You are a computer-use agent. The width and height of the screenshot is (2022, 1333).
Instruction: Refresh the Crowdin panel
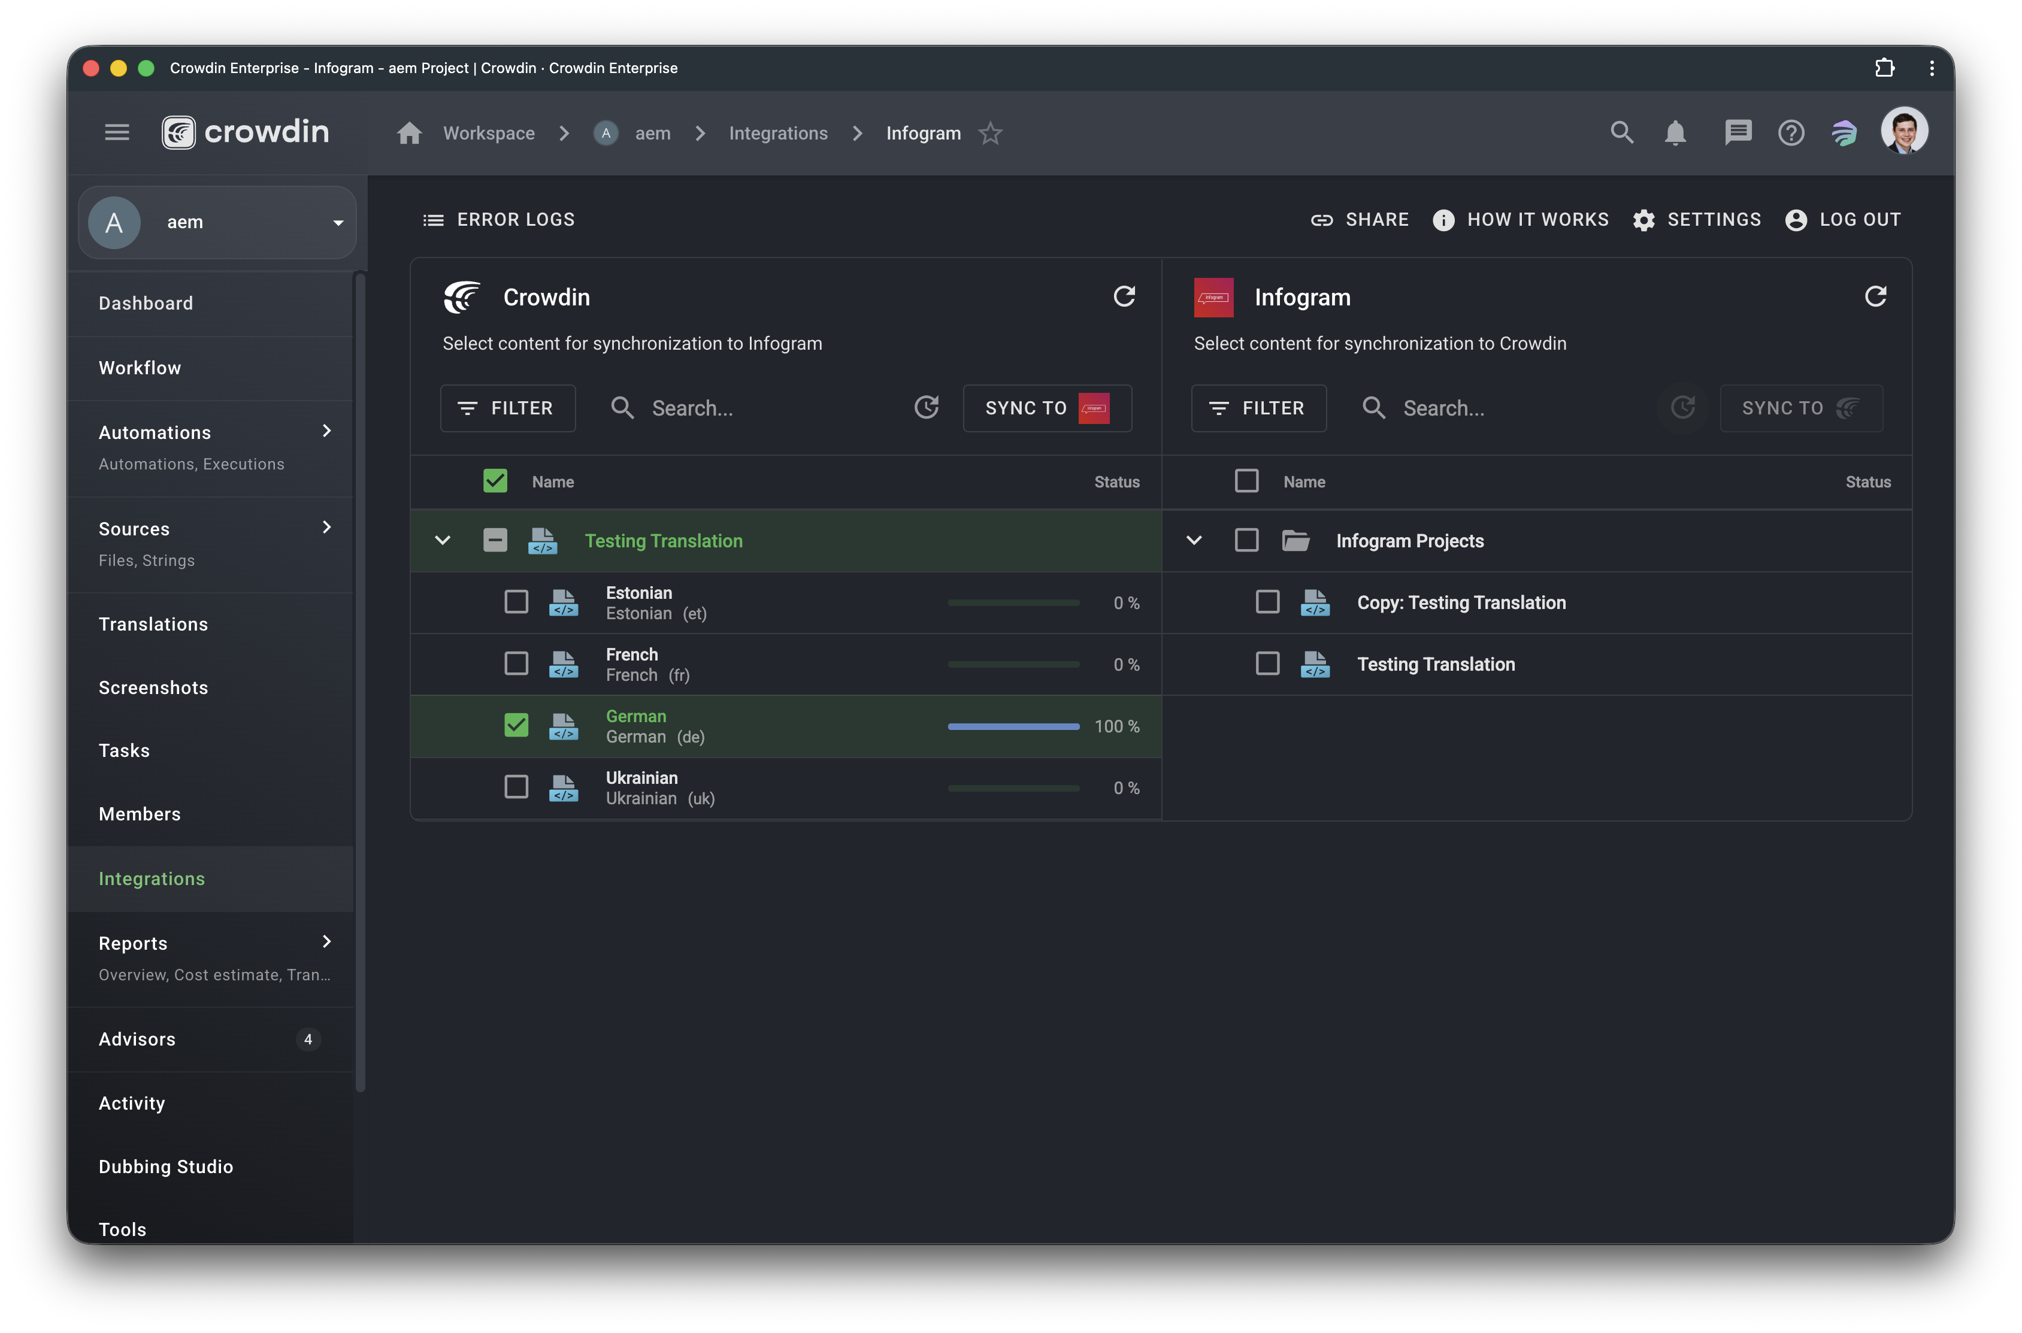click(x=1124, y=296)
